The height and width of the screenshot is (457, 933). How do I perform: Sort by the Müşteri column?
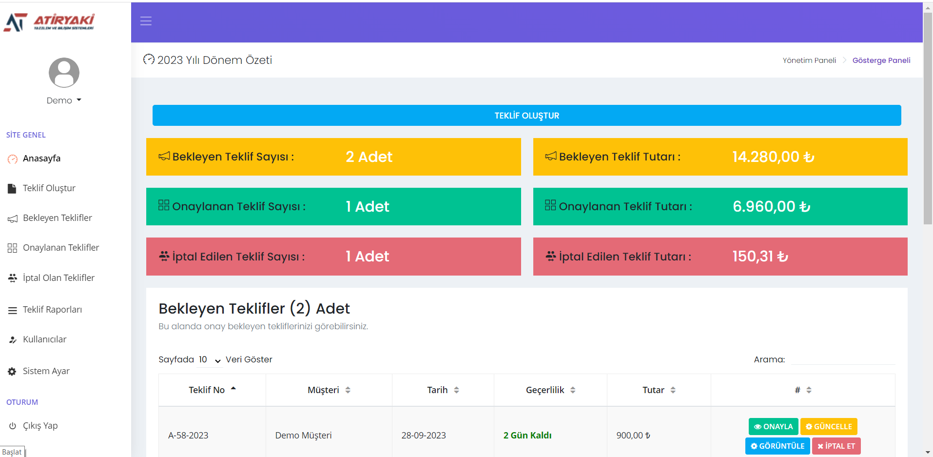coord(329,390)
